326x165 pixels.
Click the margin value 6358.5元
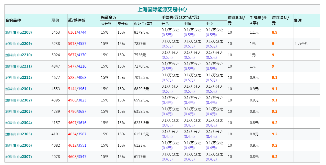(142, 112)
